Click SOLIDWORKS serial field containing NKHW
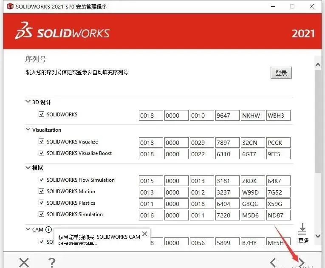This screenshot has width=325, height=268. pyautogui.click(x=253, y=115)
